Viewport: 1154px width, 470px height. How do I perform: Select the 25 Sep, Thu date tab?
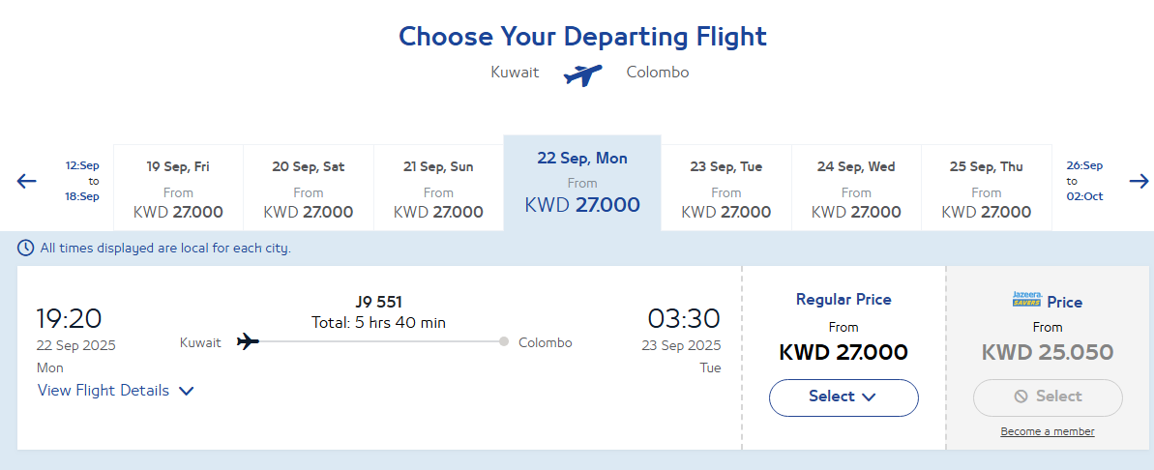coord(987,189)
